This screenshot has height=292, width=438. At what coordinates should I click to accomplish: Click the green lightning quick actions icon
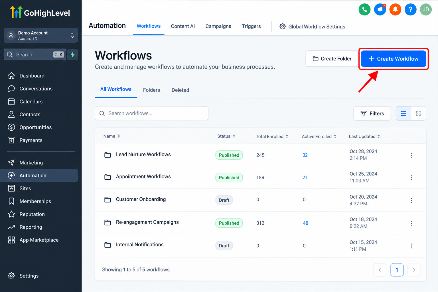[73, 54]
